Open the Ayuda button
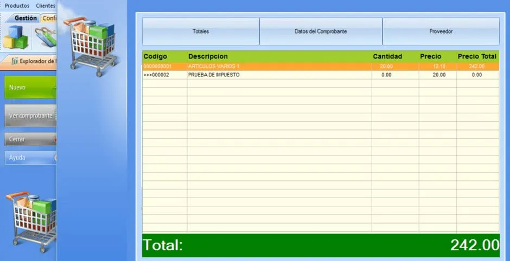The width and height of the screenshot is (510, 261). [30, 158]
